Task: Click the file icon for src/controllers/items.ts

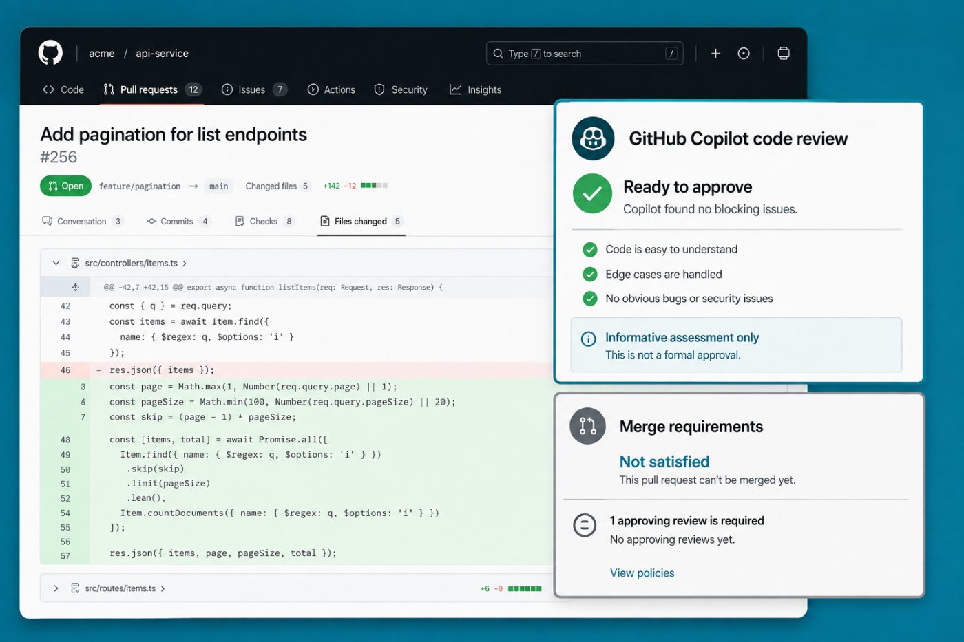Action: [x=75, y=263]
